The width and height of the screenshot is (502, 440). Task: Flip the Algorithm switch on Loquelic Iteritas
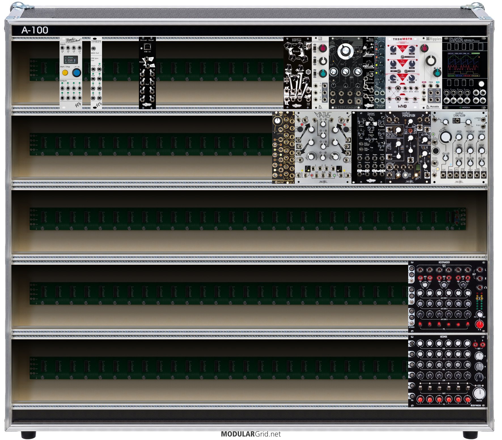coord(308,46)
